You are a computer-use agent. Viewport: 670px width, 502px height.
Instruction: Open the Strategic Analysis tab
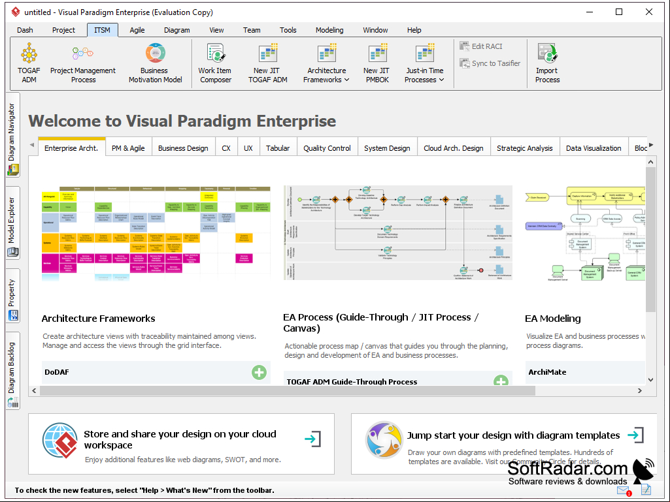click(524, 148)
